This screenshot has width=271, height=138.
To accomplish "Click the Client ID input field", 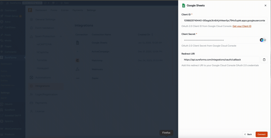I will [x=224, y=21].
